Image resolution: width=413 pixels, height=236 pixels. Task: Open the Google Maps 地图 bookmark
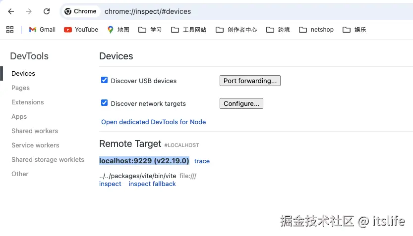118,30
